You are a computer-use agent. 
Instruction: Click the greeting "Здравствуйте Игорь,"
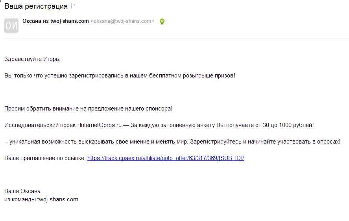click(32, 59)
